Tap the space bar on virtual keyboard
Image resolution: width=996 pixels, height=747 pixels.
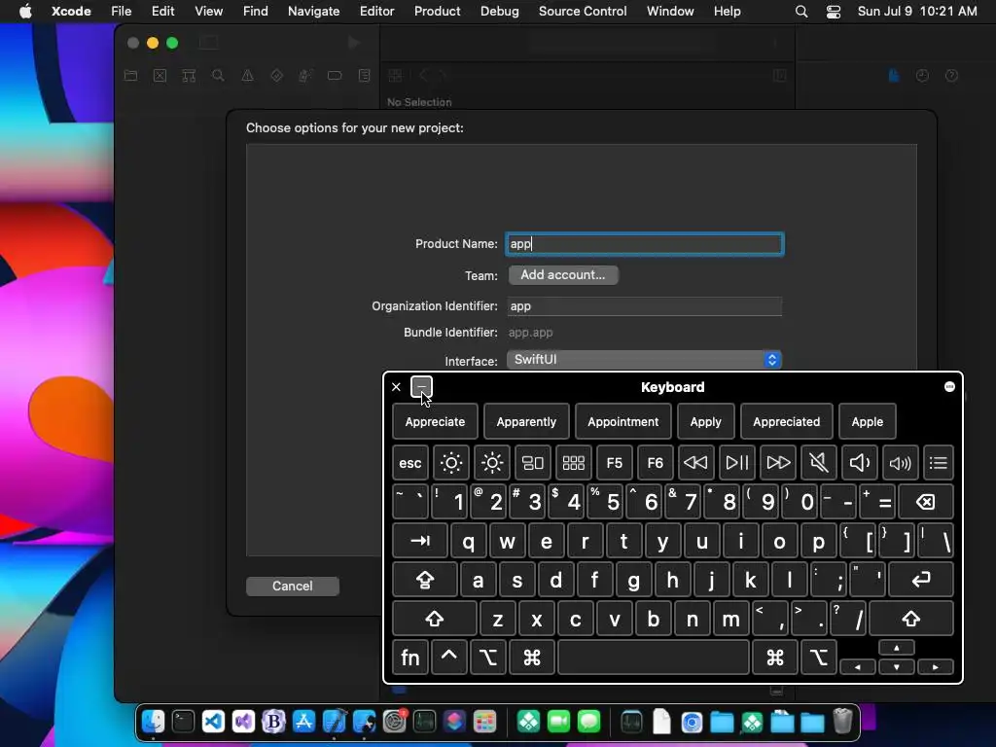point(654,657)
